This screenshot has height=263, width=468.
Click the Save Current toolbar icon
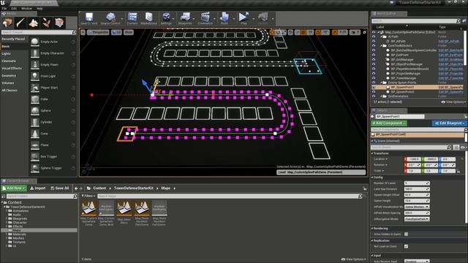click(x=89, y=18)
